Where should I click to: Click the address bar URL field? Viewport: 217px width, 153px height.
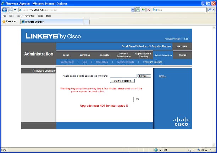click(75, 10)
